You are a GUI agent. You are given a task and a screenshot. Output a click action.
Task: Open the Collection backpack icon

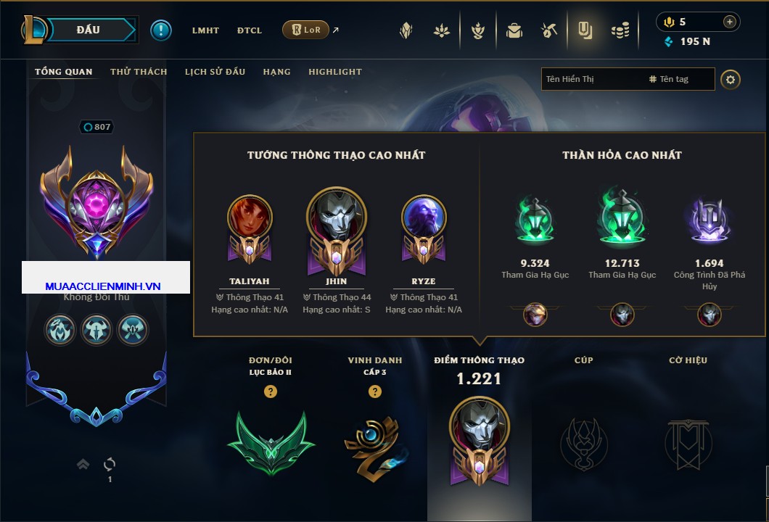(514, 30)
